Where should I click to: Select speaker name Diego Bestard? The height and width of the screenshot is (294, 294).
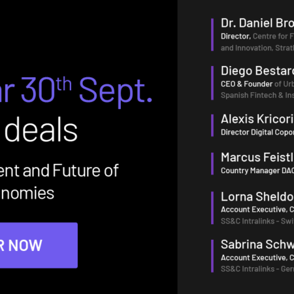coord(257,71)
